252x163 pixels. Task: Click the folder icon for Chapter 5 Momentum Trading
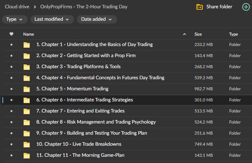point(27,89)
